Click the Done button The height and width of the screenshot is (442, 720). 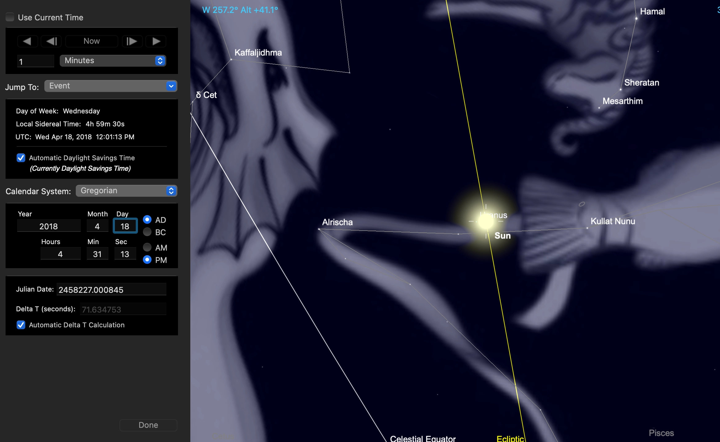pos(148,425)
